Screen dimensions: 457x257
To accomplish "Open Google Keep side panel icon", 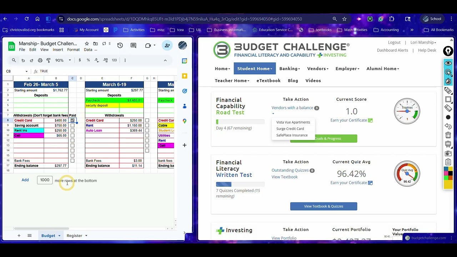I will click(185, 76).
